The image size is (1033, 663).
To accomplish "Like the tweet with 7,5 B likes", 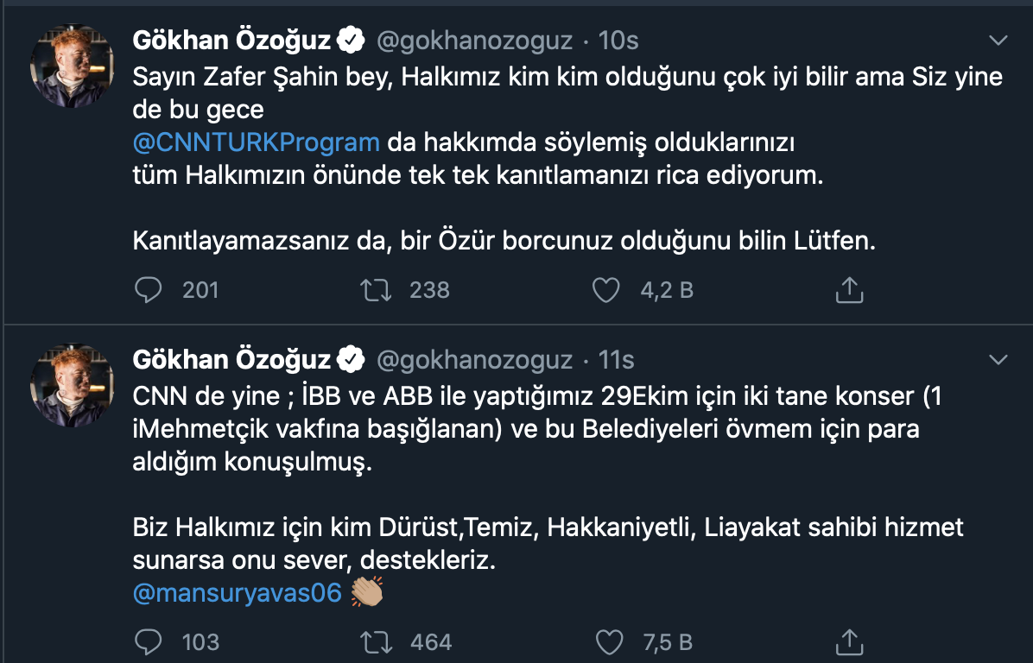I will point(610,641).
